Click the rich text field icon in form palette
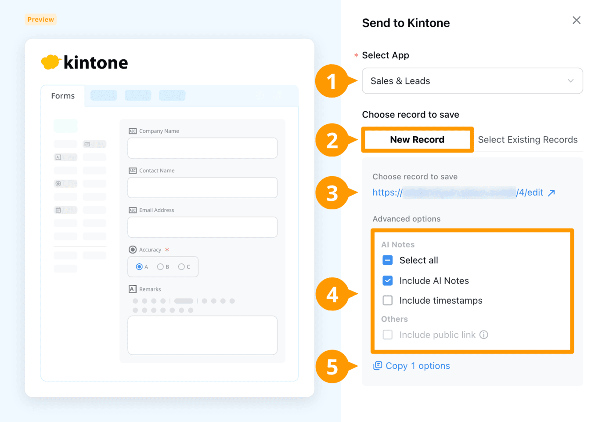The height and width of the screenshot is (422, 602). click(x=58, y=157)
